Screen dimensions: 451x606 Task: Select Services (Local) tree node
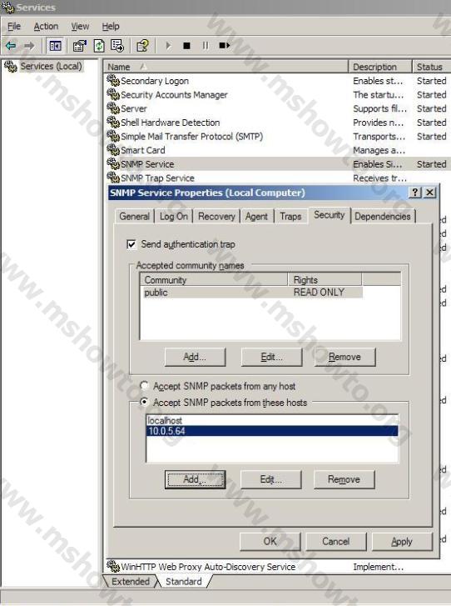pyautogui.click(x=52, y=67)
